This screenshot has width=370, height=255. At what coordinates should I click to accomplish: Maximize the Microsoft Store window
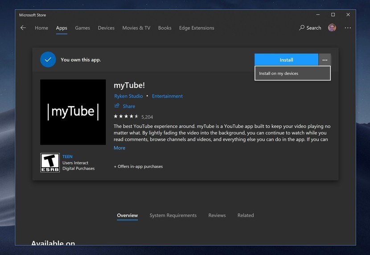pos(333,15)
